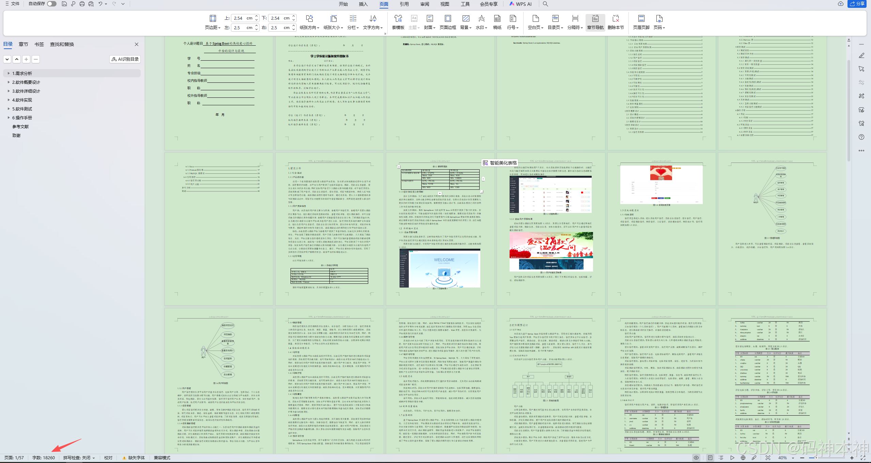Click the 章节导航 chapter navigation icon
The image size is (871, 463).
[x=595, y=18]
